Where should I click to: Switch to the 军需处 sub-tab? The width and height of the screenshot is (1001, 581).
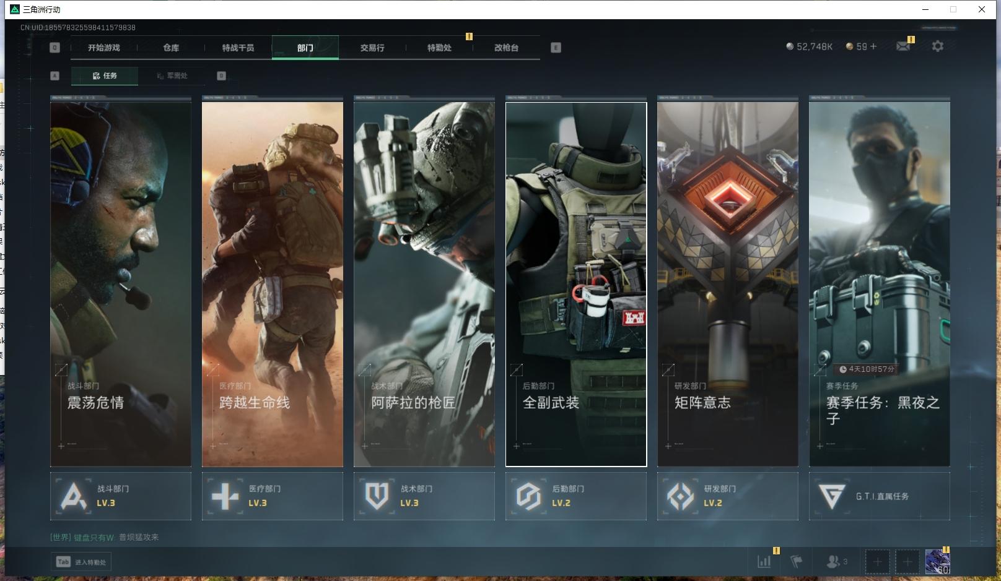pyautogui.click(x=172, y=75)
